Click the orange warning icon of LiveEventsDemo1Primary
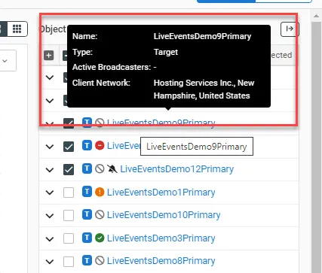This screenshot has height=273, width=322. [x=100, y=192]
